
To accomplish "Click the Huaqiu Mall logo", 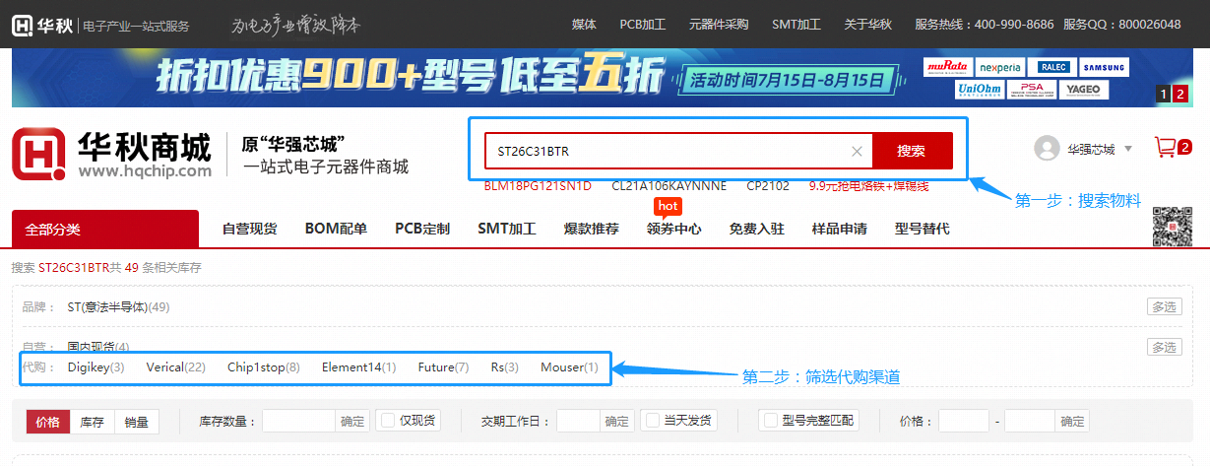I will click(111, 156).
